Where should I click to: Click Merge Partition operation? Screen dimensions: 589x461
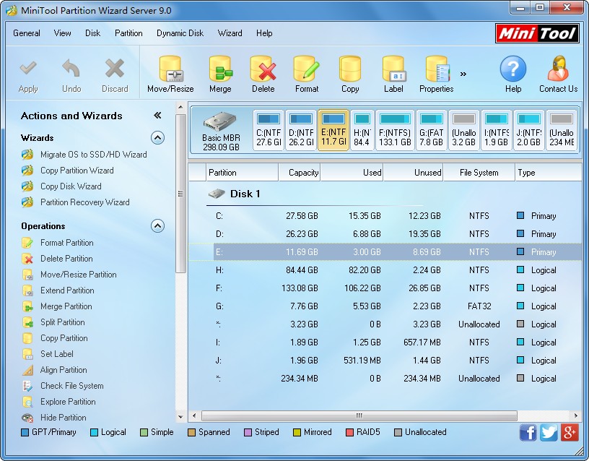tap(66, 306)
